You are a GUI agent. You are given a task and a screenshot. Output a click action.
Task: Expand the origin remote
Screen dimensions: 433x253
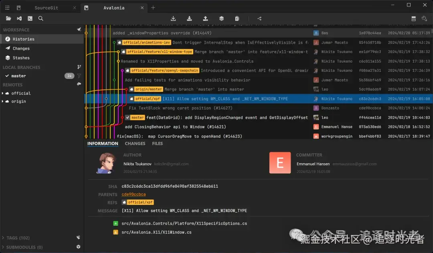tap(2, 101)
